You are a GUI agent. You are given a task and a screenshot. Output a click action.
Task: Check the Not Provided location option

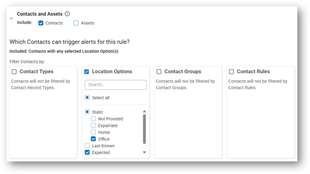pos(93,119)
